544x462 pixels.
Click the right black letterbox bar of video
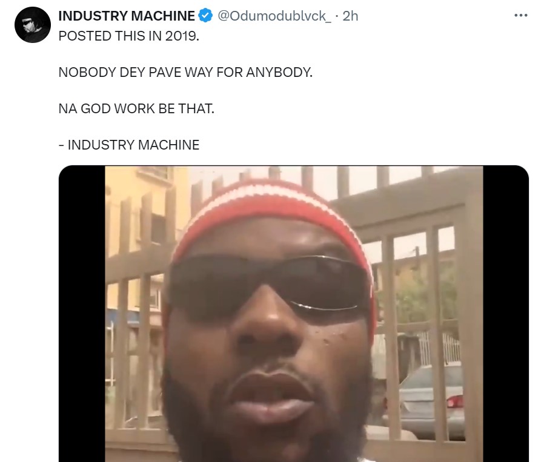pyautogui.click(x=506, y=314)
